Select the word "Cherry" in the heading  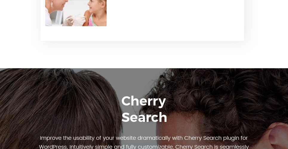(144, 102)
